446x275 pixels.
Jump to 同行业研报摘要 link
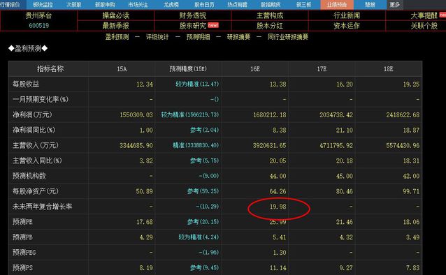(x=288, y=37)
